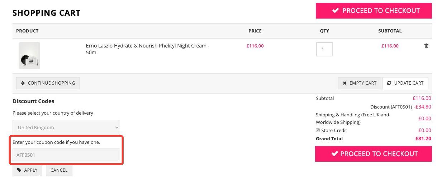Screen dimensions: 442x186
Task: Click the refresh icon on Update Cart
Action: 389,83
